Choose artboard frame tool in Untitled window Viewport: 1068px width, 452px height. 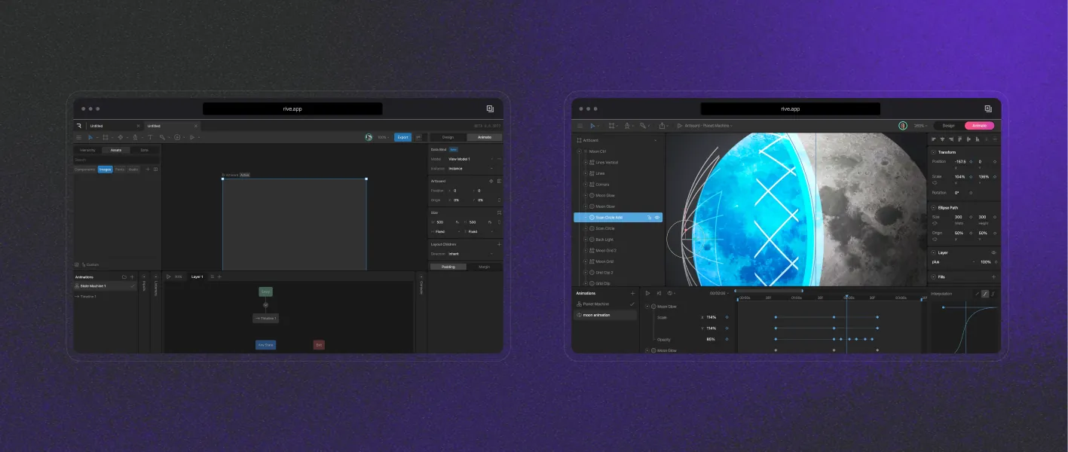(x=106, y=137)
